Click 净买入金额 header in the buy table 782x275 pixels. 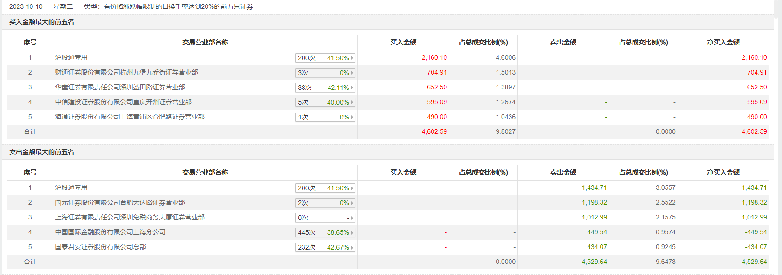click(723, 43)
